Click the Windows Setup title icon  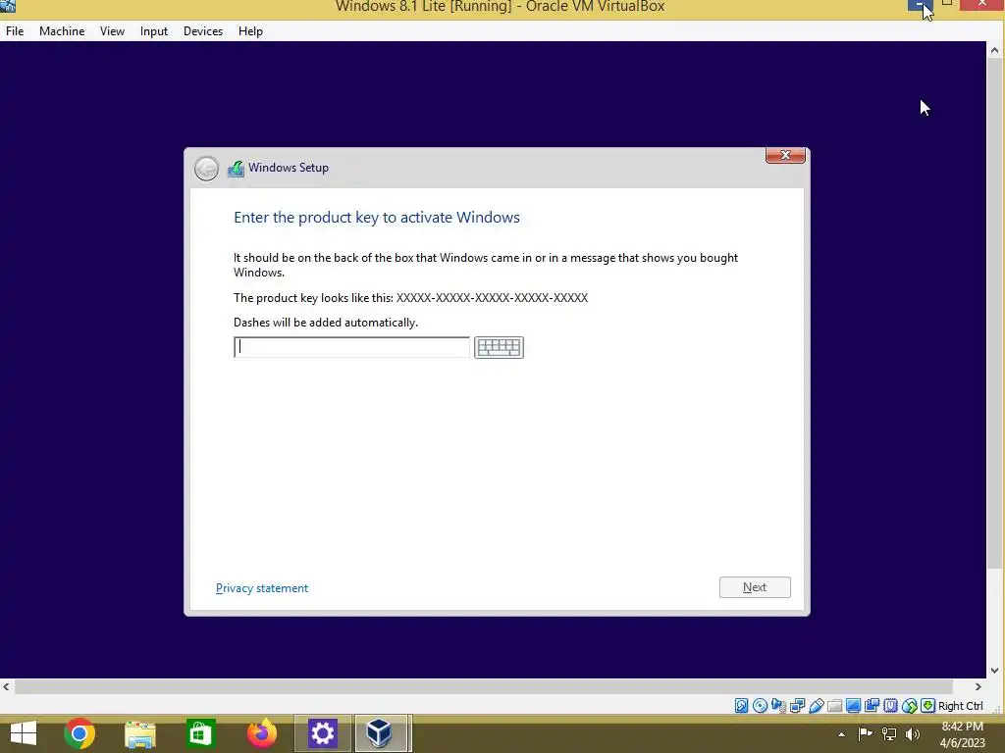(x=236, y=169)
